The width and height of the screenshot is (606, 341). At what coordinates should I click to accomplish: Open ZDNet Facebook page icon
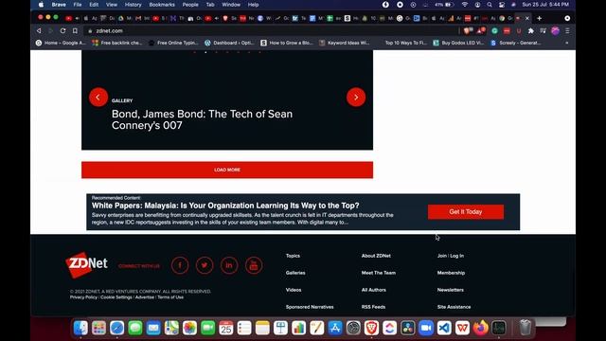pos(180,265)
